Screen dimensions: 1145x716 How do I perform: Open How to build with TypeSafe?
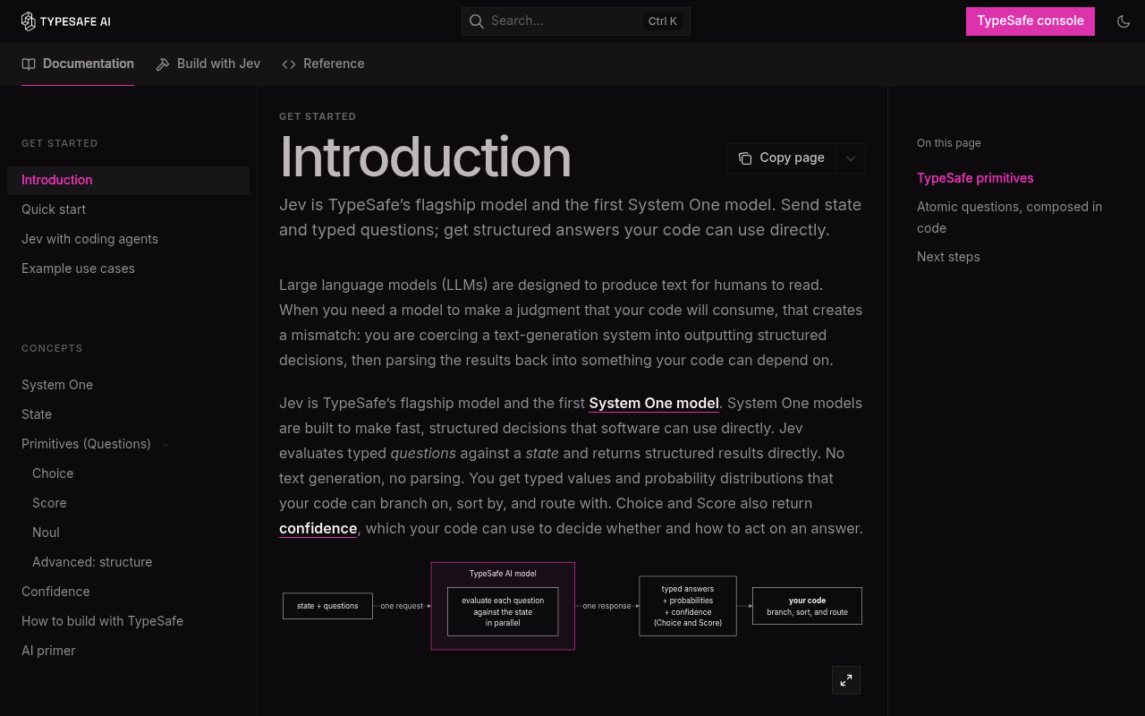pos(128,621)
